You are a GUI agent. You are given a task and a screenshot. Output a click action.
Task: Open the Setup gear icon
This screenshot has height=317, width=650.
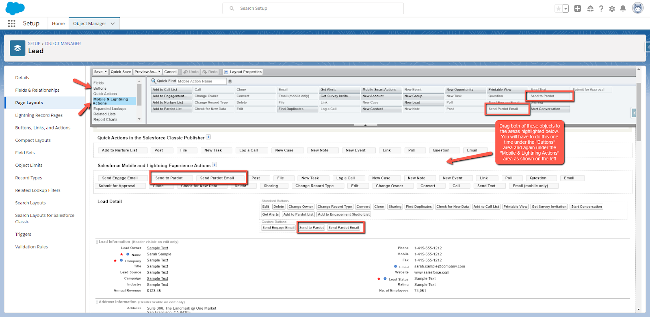612,9
